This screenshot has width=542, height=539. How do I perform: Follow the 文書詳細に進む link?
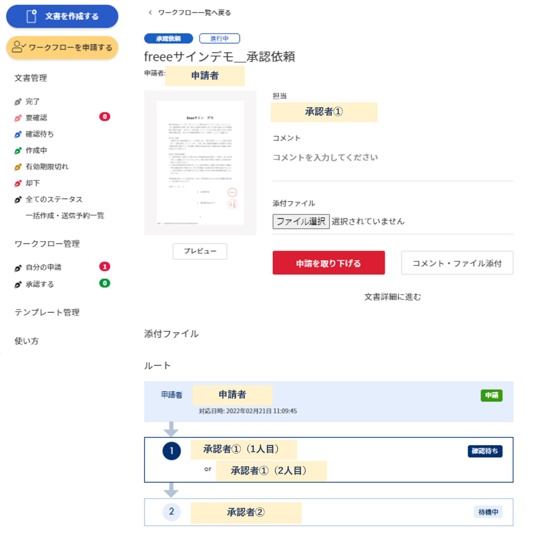[393, 297]
